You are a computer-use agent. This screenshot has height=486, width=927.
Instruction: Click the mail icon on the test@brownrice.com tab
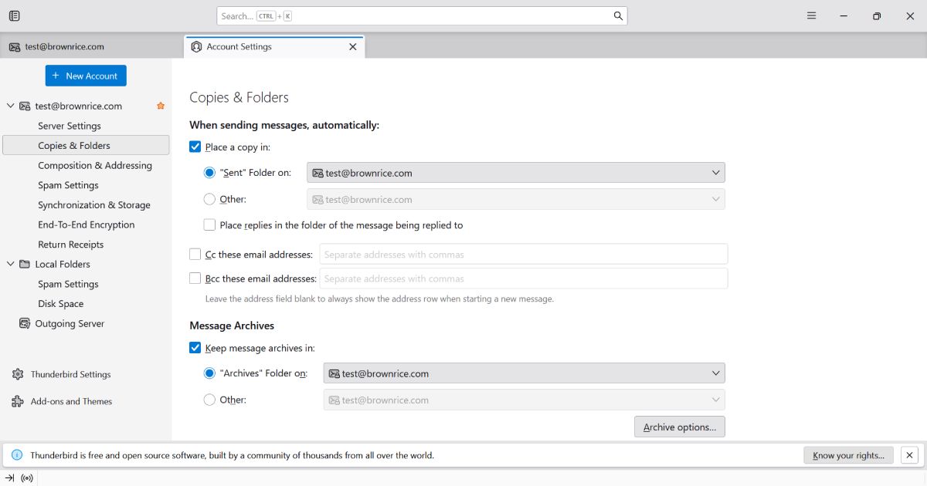pos(14,47)
